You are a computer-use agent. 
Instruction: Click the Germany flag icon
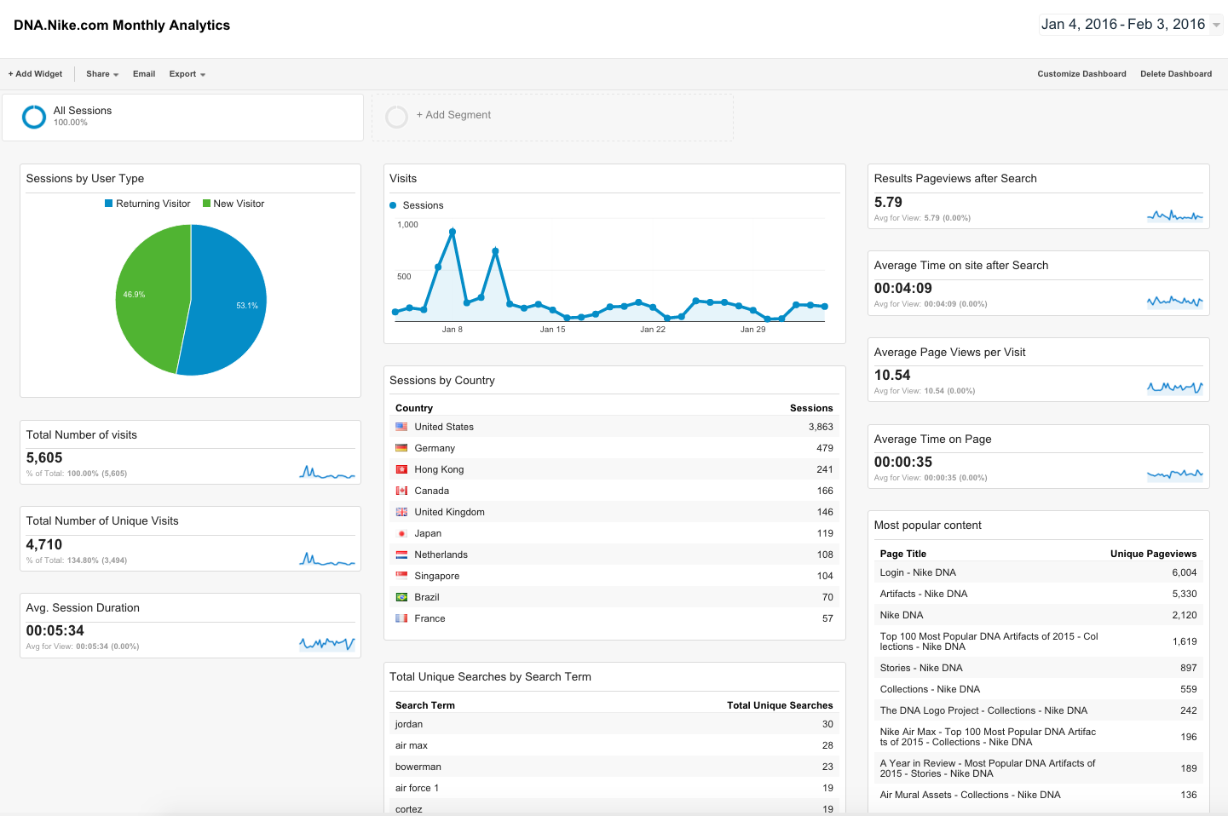click(401, 448)
